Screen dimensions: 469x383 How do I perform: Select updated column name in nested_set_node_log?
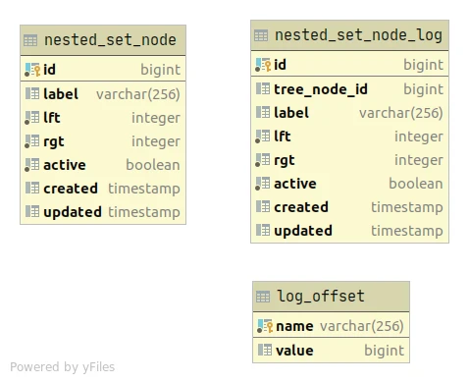(303, 231)
